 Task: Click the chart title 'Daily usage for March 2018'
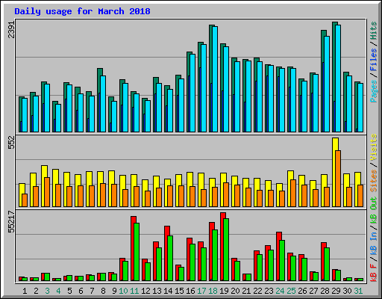[82, 11]
